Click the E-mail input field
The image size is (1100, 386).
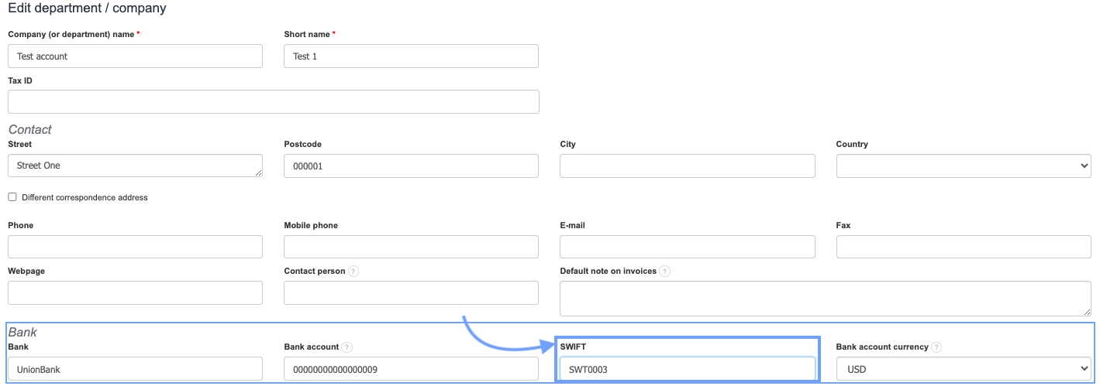pyautogui.click(x=687, y=247)
